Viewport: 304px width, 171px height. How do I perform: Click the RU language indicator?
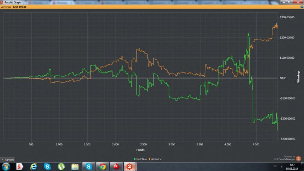tap(275, 166)
